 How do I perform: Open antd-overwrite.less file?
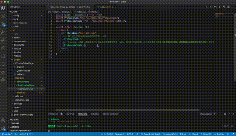tap(24, 115)
